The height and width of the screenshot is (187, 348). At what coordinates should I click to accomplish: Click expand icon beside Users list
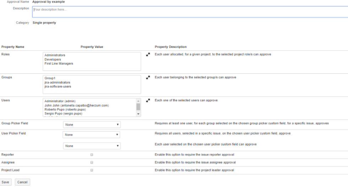tap(148, 101)
